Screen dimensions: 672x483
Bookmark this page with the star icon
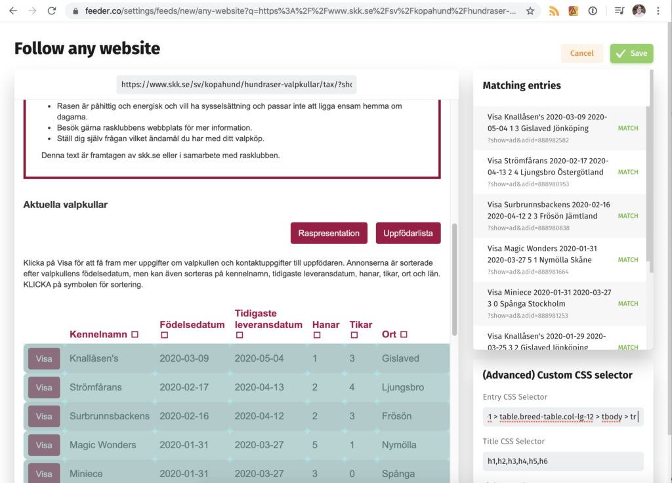[x=530, y=11]
